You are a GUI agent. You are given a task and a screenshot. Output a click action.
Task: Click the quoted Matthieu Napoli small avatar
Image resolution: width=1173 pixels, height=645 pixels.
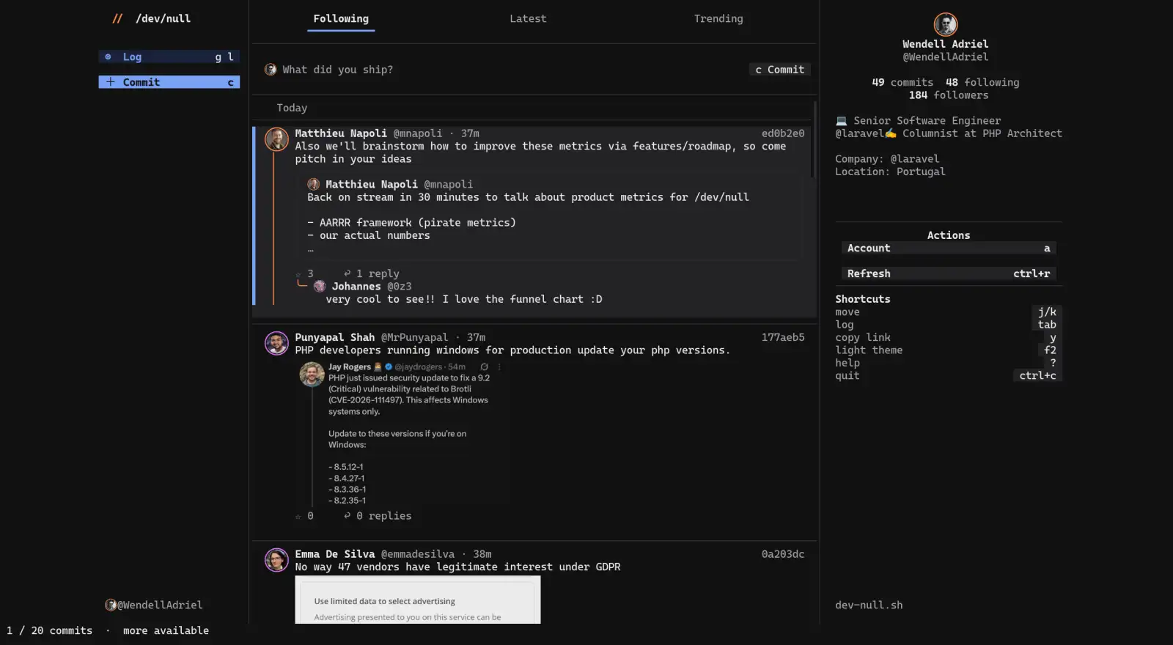(314, 185)
